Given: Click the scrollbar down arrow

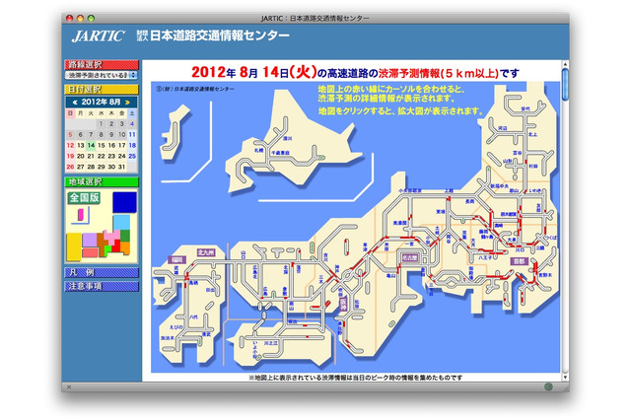Looking at the screenshot, I should click(x=565, y=377).
